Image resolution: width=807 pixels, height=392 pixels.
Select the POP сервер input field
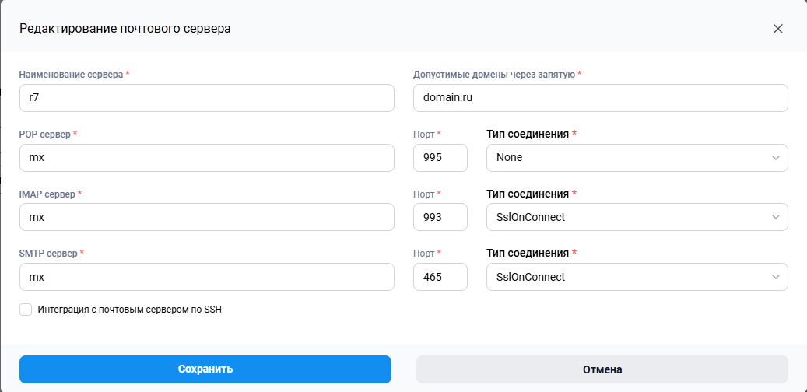[206, 158]
